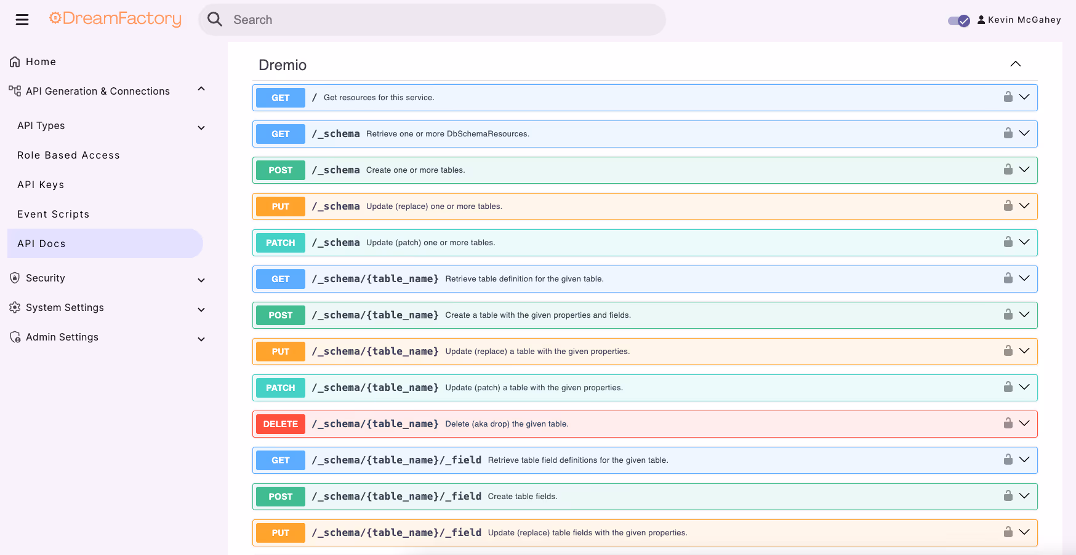
Task: Click lock on Update (patch) a table row
Action: [x=1008, y=387]
